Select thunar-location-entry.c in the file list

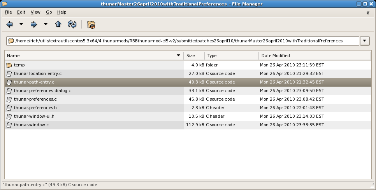point(37,73)
